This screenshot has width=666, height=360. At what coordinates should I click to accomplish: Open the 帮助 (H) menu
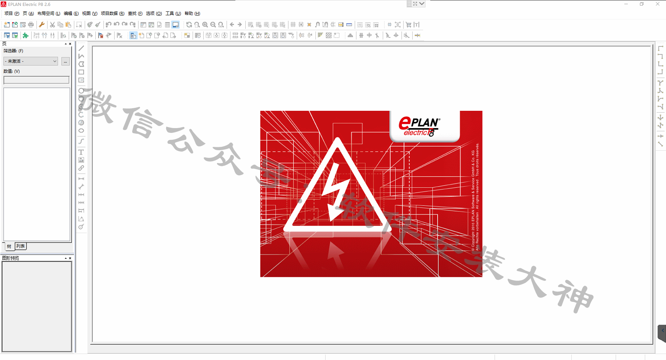pyautogui.click(x=192, y=14)
